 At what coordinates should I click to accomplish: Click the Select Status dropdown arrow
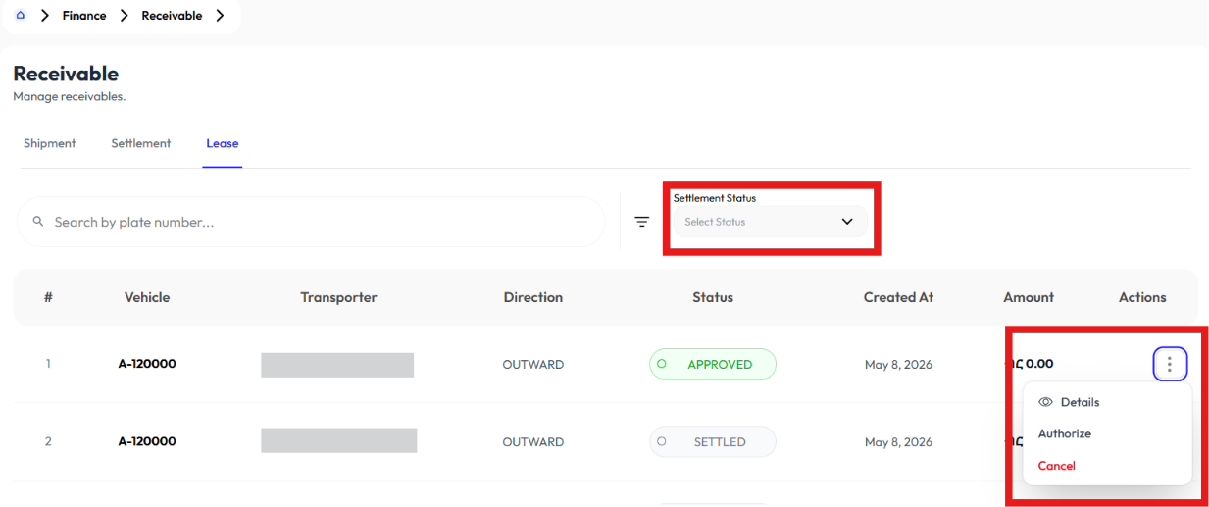[847, 222]
